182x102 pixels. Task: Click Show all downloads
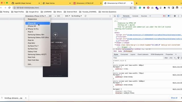click(x=174, y=98)
